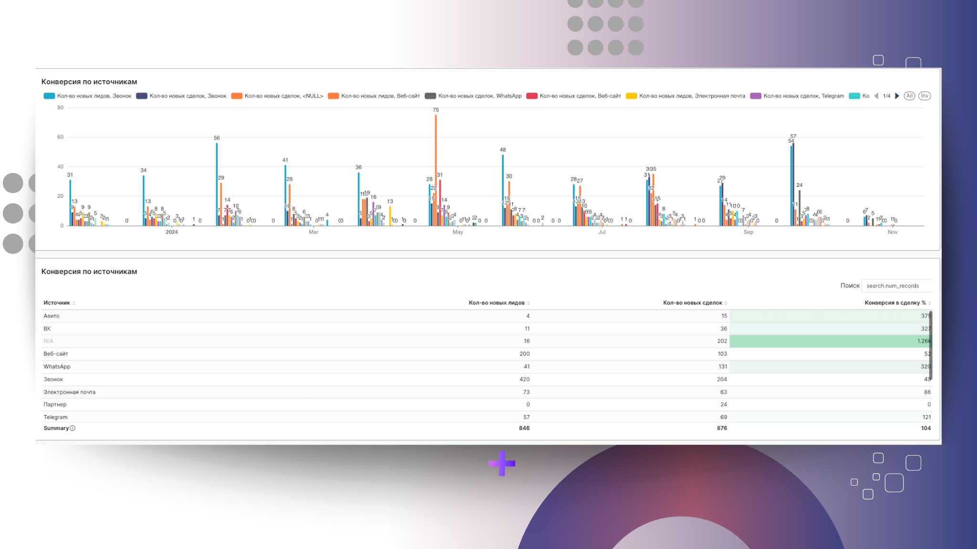Toggle 'Кол-во новых сделок, Звонок' legend series

point(187,96)
